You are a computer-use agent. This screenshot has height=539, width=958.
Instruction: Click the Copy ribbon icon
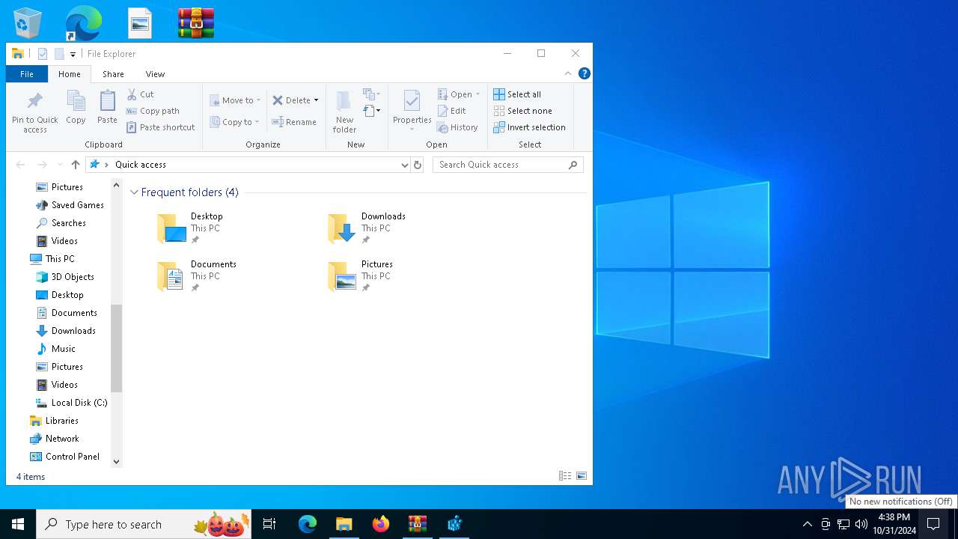tap(76, 101)
